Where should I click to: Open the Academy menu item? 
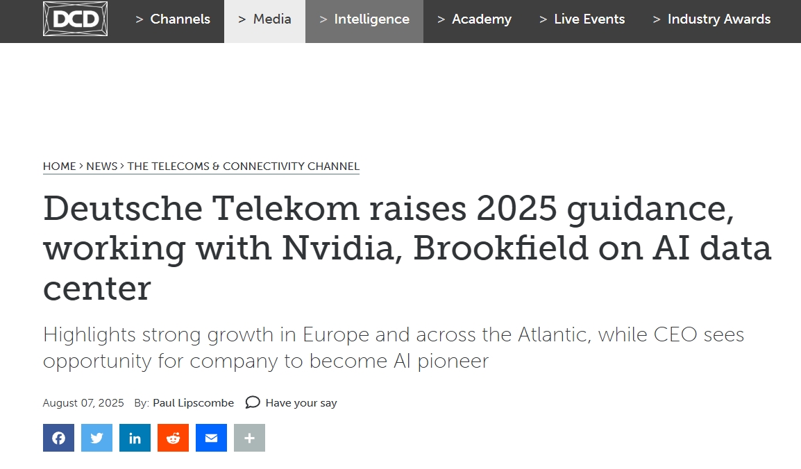point(475,19)
